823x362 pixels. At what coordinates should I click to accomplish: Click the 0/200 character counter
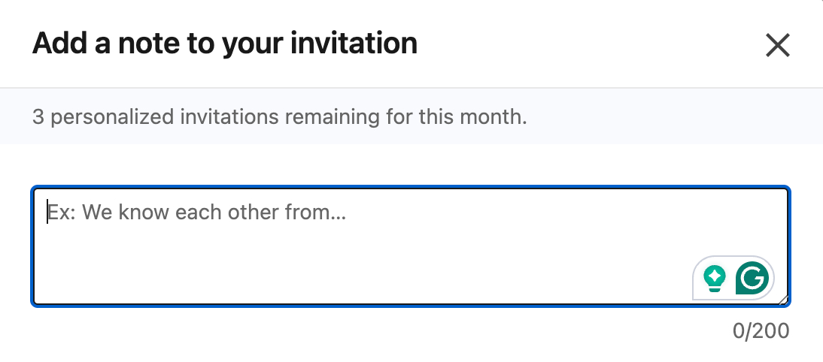tap(761, 330)
